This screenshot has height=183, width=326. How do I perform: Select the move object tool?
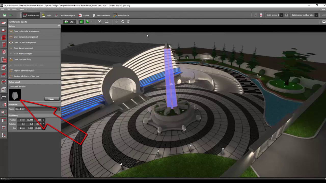[x=117, y=22]
